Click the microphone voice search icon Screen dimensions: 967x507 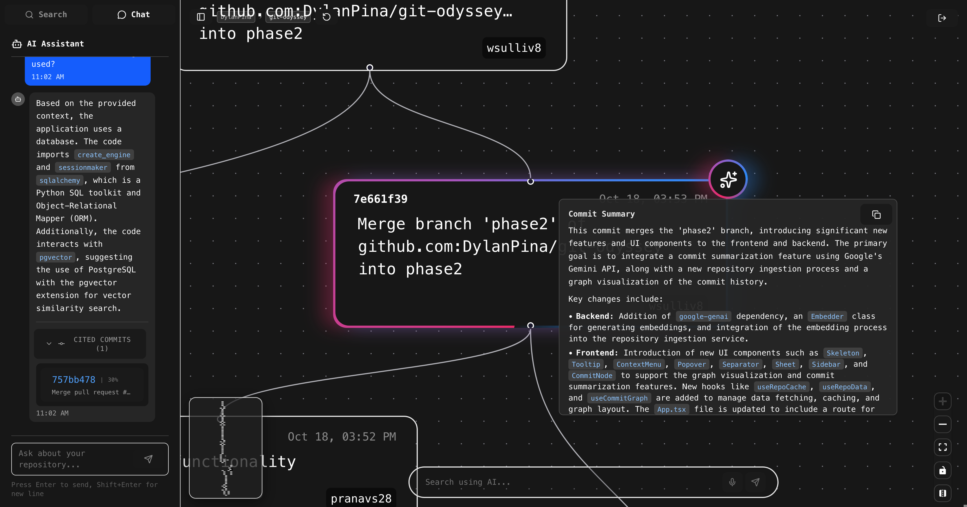coord(732,482)
